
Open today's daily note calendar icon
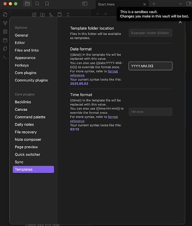[x=5, y=40]
